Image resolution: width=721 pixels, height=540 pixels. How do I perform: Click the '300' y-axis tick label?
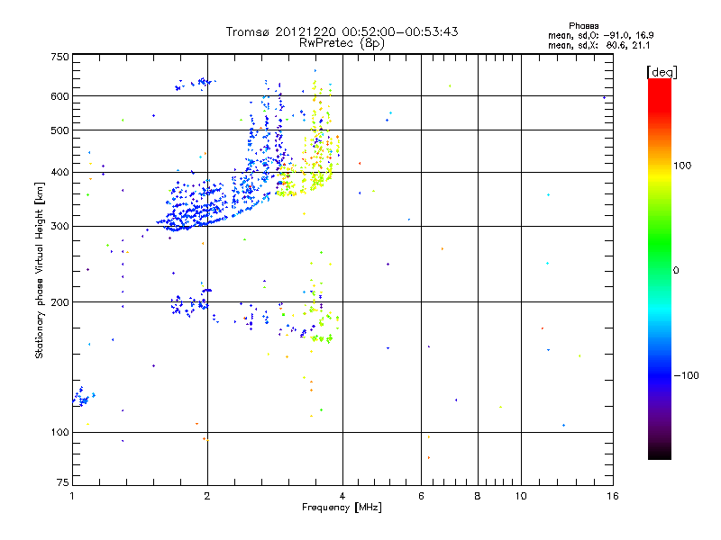click(x=59, y=226)
